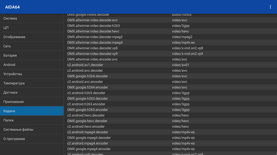
Task: Click OMX.google.hevc.decoder entry
Action: coord(172,121)
